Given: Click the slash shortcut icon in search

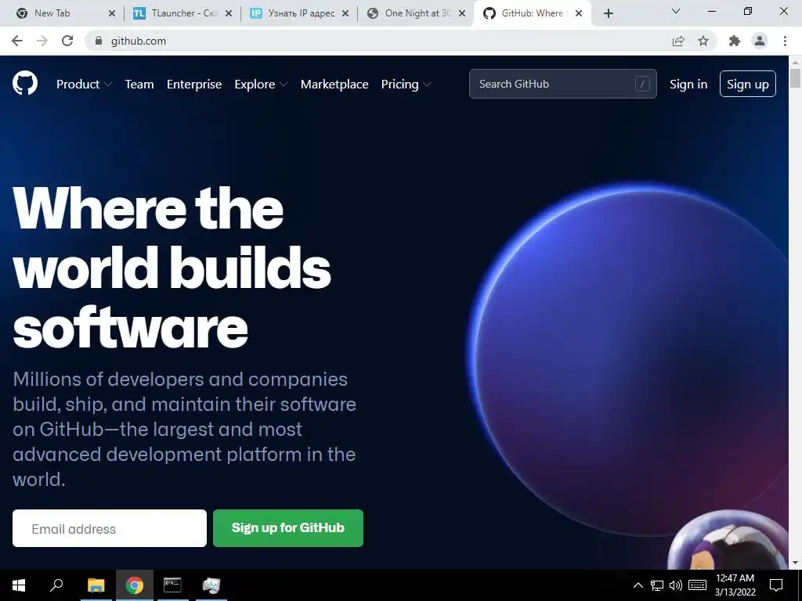Looking at the screenshot, I should coord(642,84).
